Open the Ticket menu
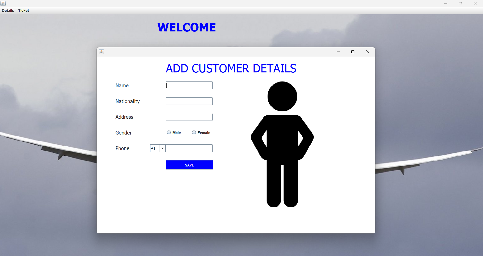The image size is (483, 256). point(23,11)
